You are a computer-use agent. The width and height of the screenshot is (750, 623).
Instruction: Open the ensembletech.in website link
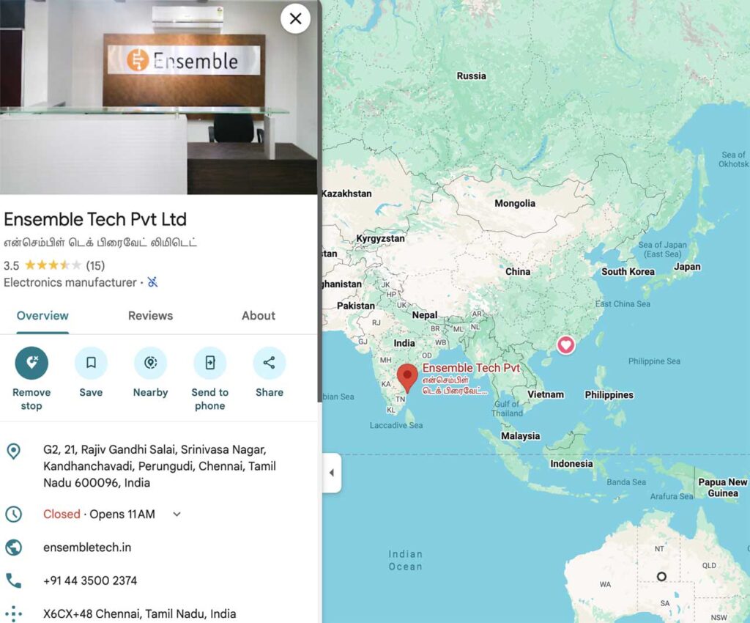[87, 548]
